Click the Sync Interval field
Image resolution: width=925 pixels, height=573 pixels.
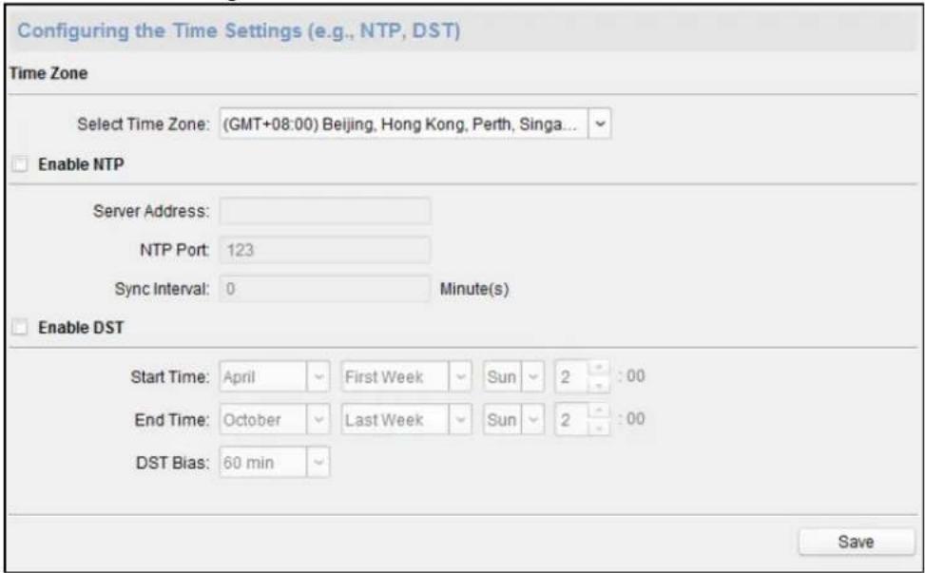324,289
